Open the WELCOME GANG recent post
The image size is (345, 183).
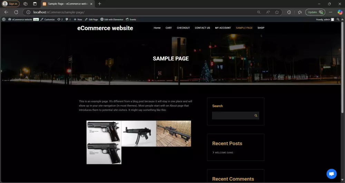[224, 152]
